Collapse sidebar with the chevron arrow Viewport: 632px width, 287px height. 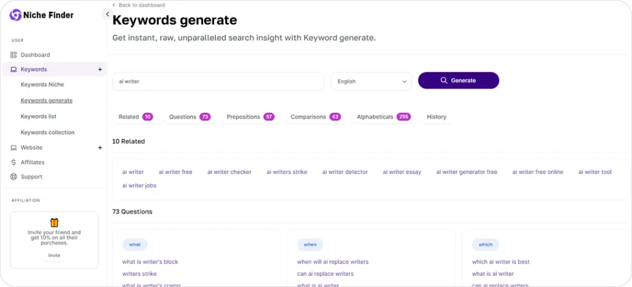tap(107, 14)
